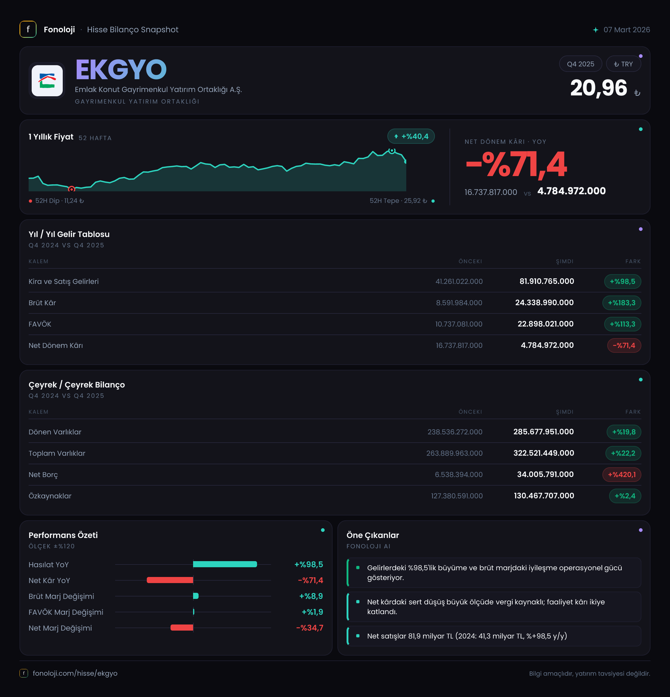Select the red 52-week low marker on the chart

pyautogui.click(x=72, y=189)
